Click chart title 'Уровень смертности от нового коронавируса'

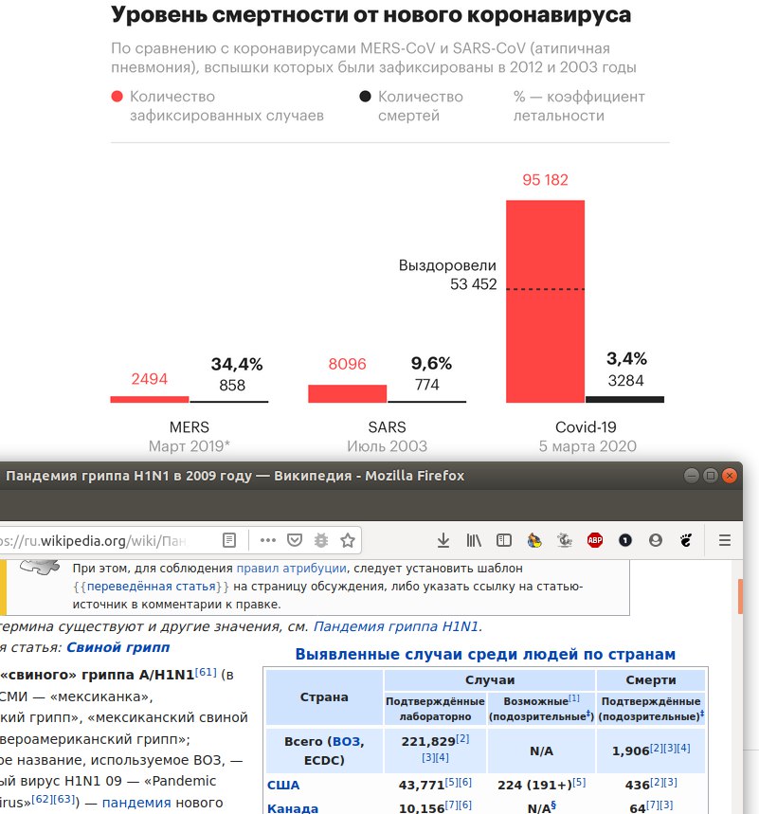pyautogui.click(x=370, y=14)
